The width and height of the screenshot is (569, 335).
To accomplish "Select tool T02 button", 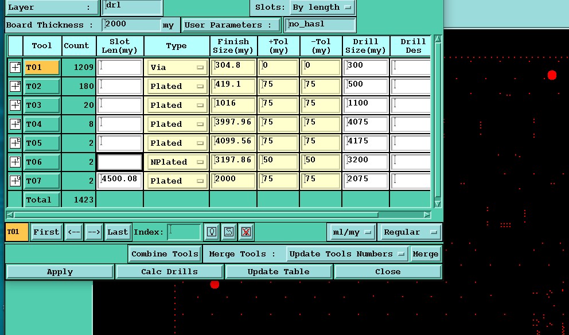I will coord(42,87).
